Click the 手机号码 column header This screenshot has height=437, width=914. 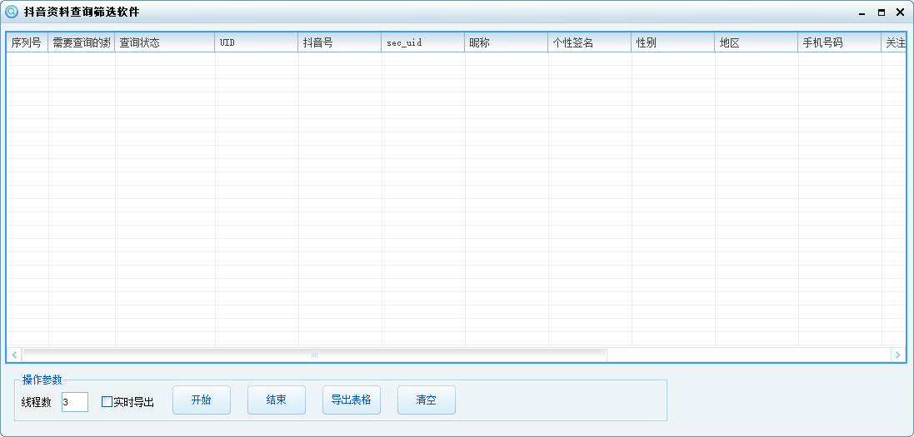840,42
